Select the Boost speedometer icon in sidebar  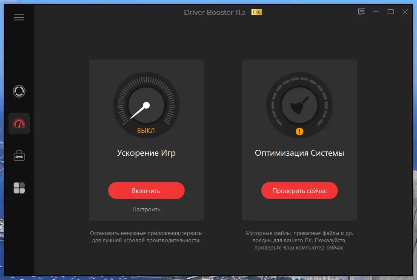click(19, 123)
